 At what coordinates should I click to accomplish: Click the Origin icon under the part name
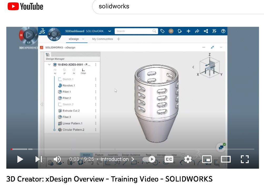pyautogui.click(x=83, y=70)
